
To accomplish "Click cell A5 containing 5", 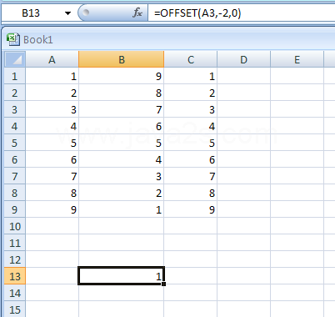I will tap(52, 143).
